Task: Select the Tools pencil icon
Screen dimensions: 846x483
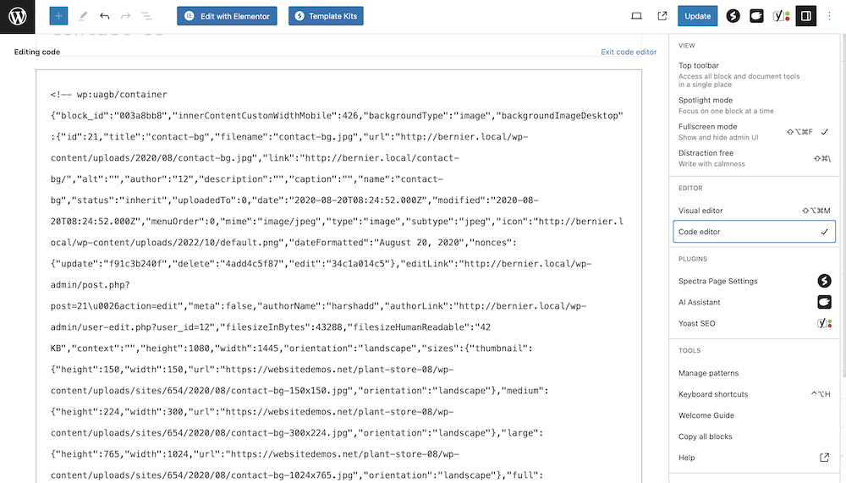Action: [83, 16]
